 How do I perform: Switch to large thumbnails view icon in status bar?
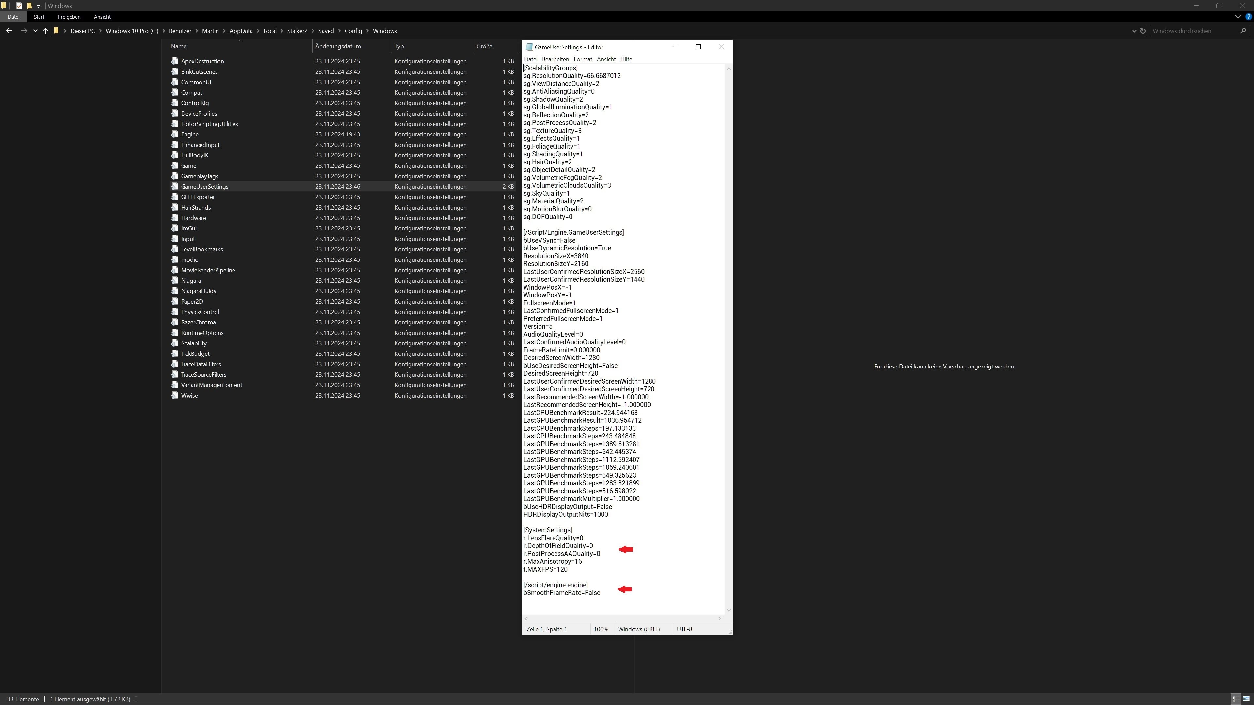(x=1246, y=699)
